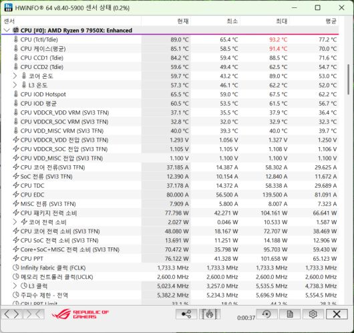The height and width of the screenshot is (333, 354).
Task: Select the CPU VDDCR_SOC VRM (SVI3 TFN) row
Action: click(x=170, y=122)
